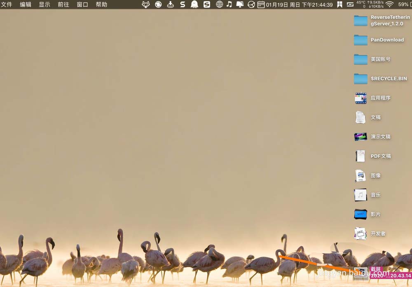Click the 音乐 (Music) stack
412x287 pixels.
click(360, 195)
